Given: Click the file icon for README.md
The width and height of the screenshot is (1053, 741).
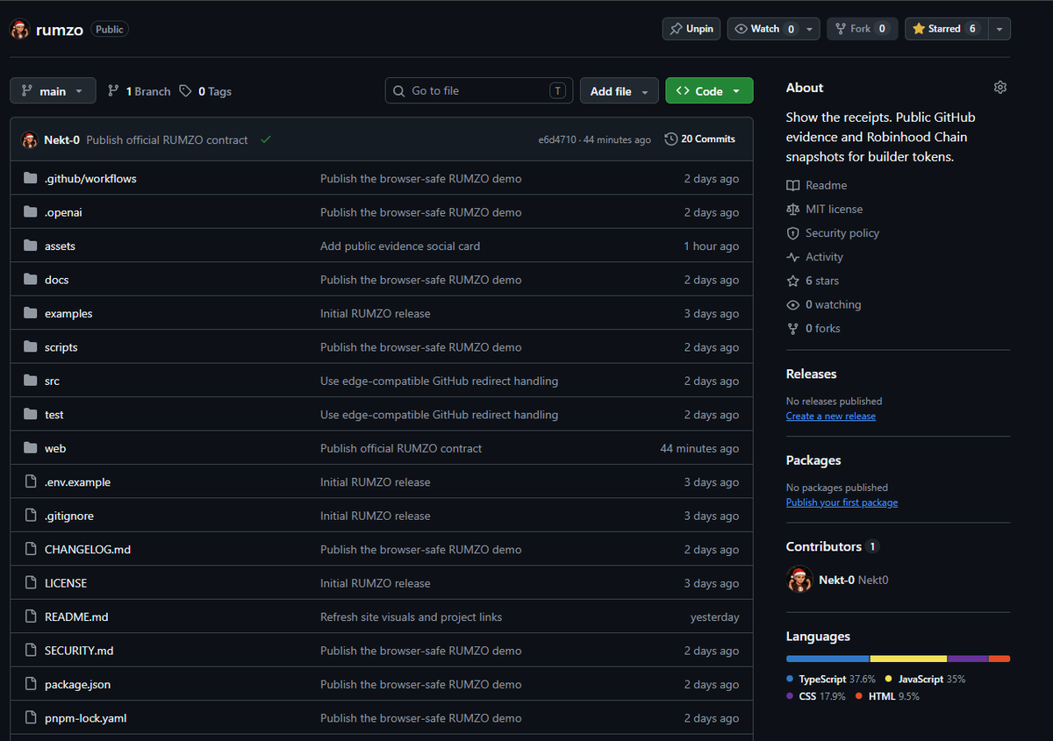Looking at the screenshot, I should point(31,616).
